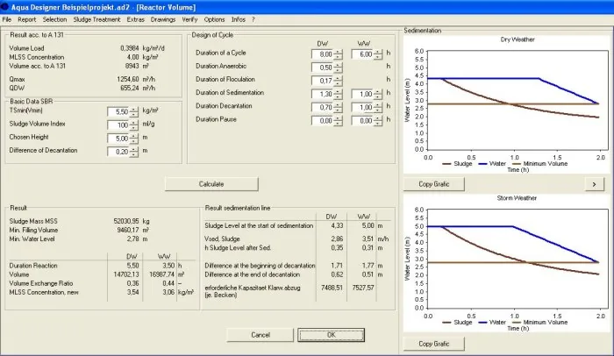Adjust the Duration of Floculation stepper
The width and height of the screenshot is (614, 356).
[338, 81]
